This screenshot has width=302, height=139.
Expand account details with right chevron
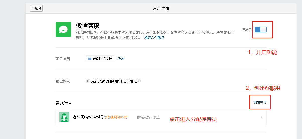click(262, 117)
